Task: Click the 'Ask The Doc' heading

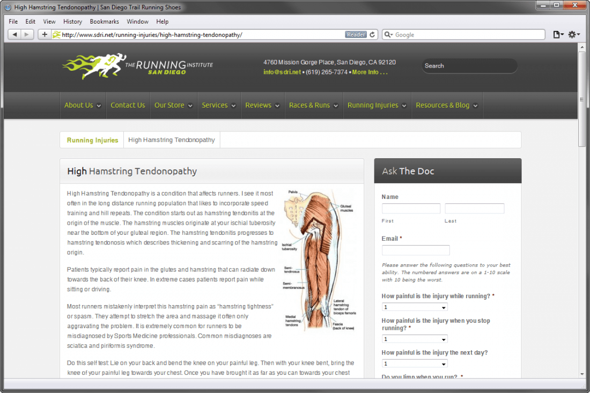Action: coord(408,171)
